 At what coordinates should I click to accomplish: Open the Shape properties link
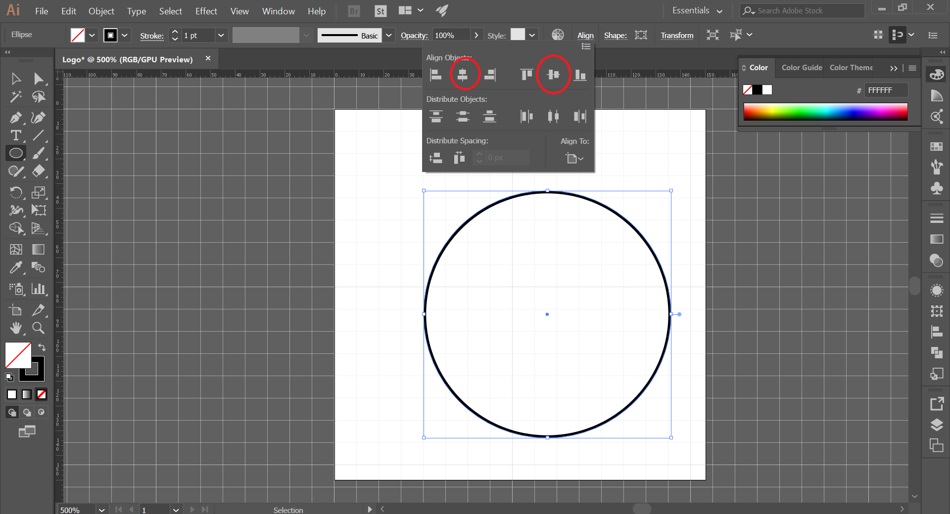pos(615,36)
